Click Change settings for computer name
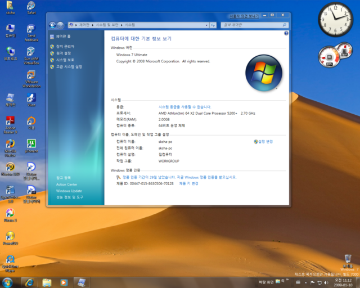360x288 pixels. click(265, 142)
